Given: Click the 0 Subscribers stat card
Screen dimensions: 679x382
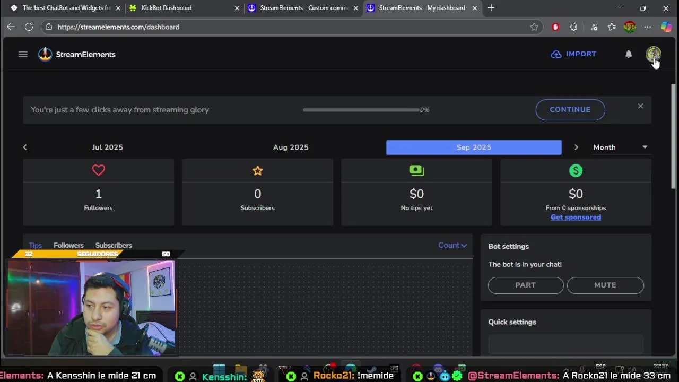Looking at the screenshot, I should (x=257, y=192).
